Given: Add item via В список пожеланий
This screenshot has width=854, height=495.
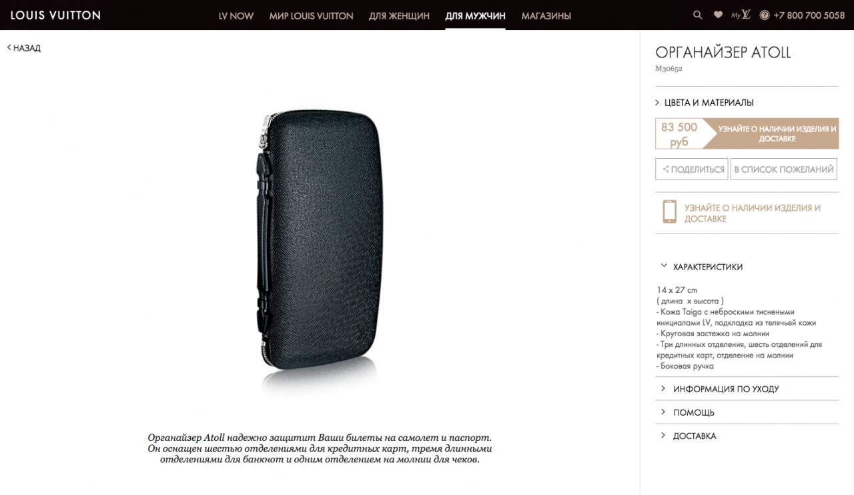Looking at the screenshot, I should [x=784, y=169].
